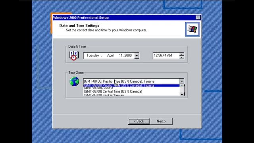Go back with the Back button
Image resolution: width=254 pixels, height=143 pixels.
click(x=139, y=121)
